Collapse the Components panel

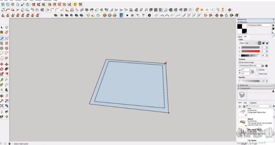coord(239,88)
